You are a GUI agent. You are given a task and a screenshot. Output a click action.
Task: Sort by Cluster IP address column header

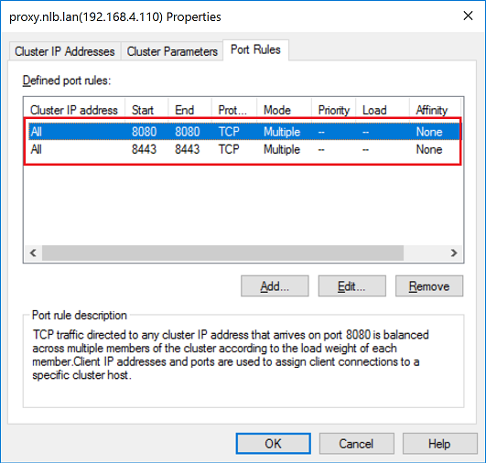click(x=74, y=110)
